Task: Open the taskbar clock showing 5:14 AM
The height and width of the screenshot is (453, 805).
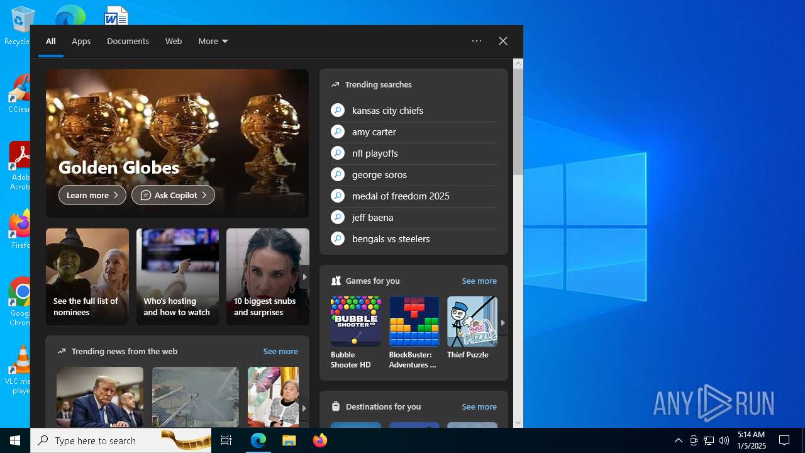Action: click(751, 440)
